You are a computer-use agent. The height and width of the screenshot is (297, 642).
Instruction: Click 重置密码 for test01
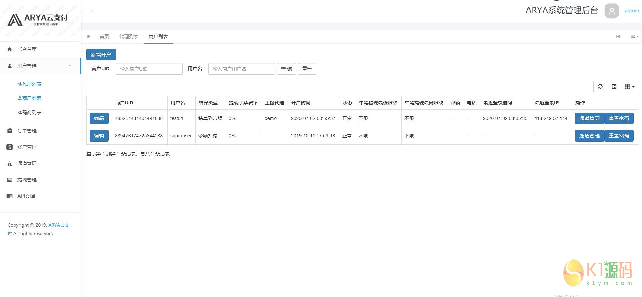tap(619, 118)
